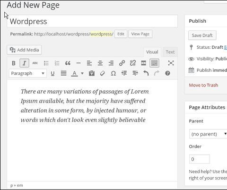Open the Parent page dropdown
This screenshot has width=227, height=190.
click(x=208, y=134)
